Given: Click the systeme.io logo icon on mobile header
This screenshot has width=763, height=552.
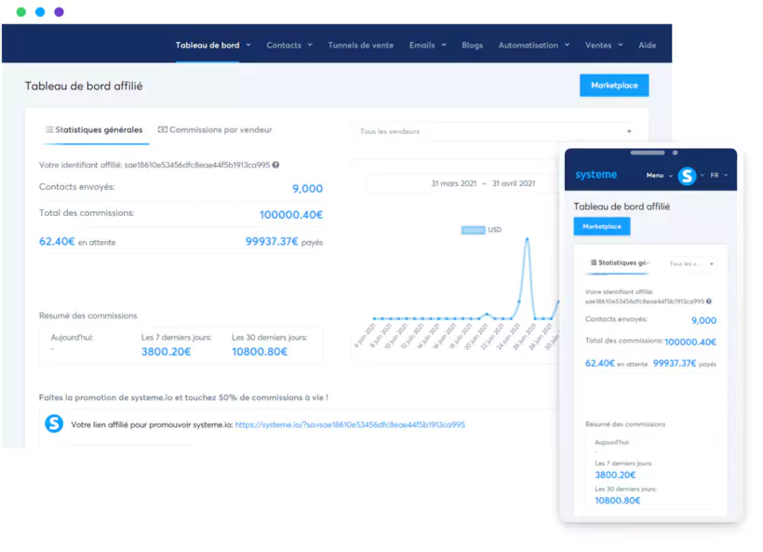Looking at the screenshot, I should 596,175.
